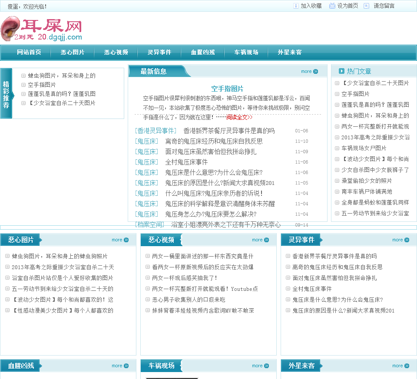Click the arrow icon beside 恶心图片 more

pyautogui.click(x=126, y=240)
